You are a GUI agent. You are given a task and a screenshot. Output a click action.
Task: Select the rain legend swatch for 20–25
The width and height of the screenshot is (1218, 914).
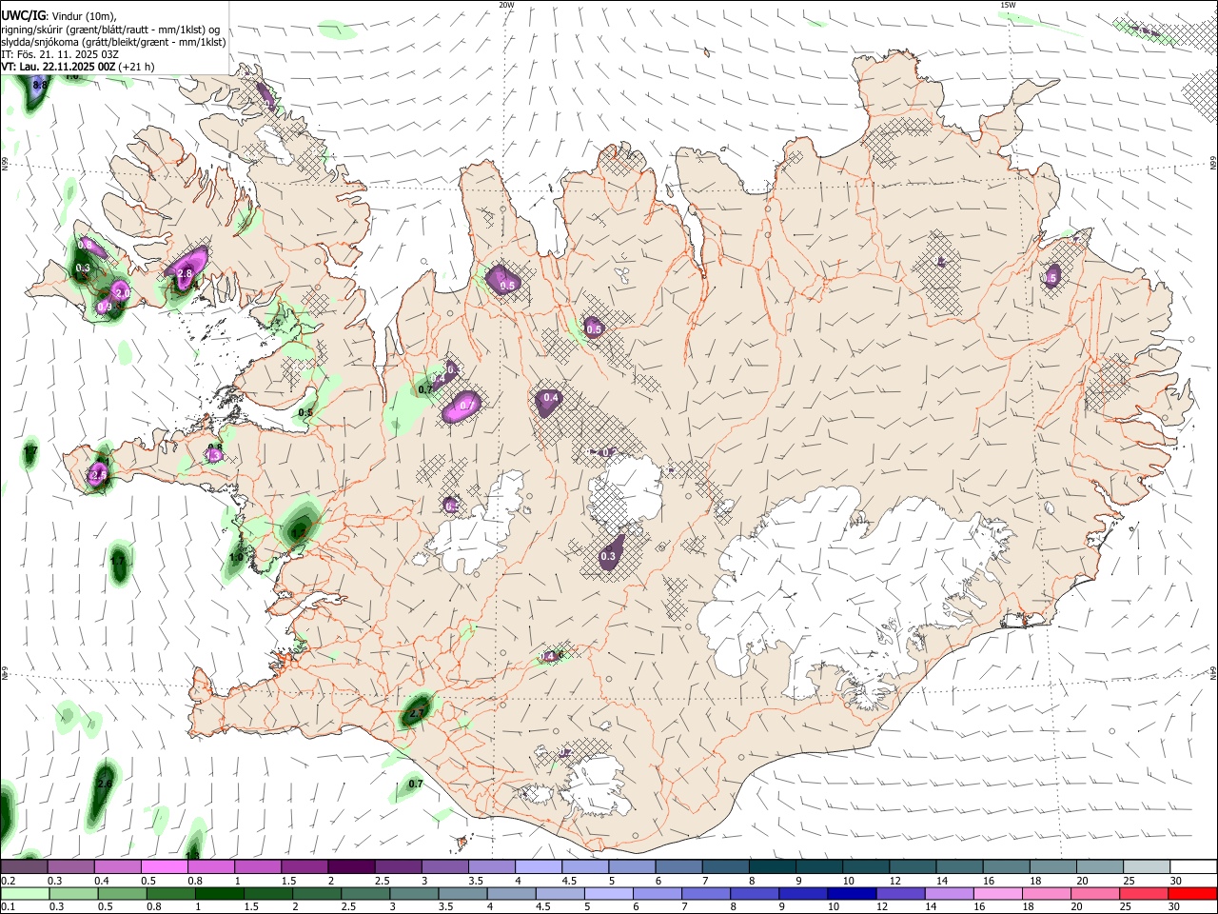(1095, 893)
